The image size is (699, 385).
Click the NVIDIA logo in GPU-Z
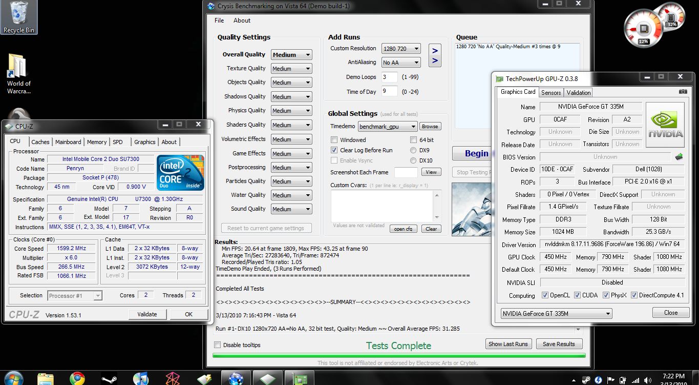point(665,125)
